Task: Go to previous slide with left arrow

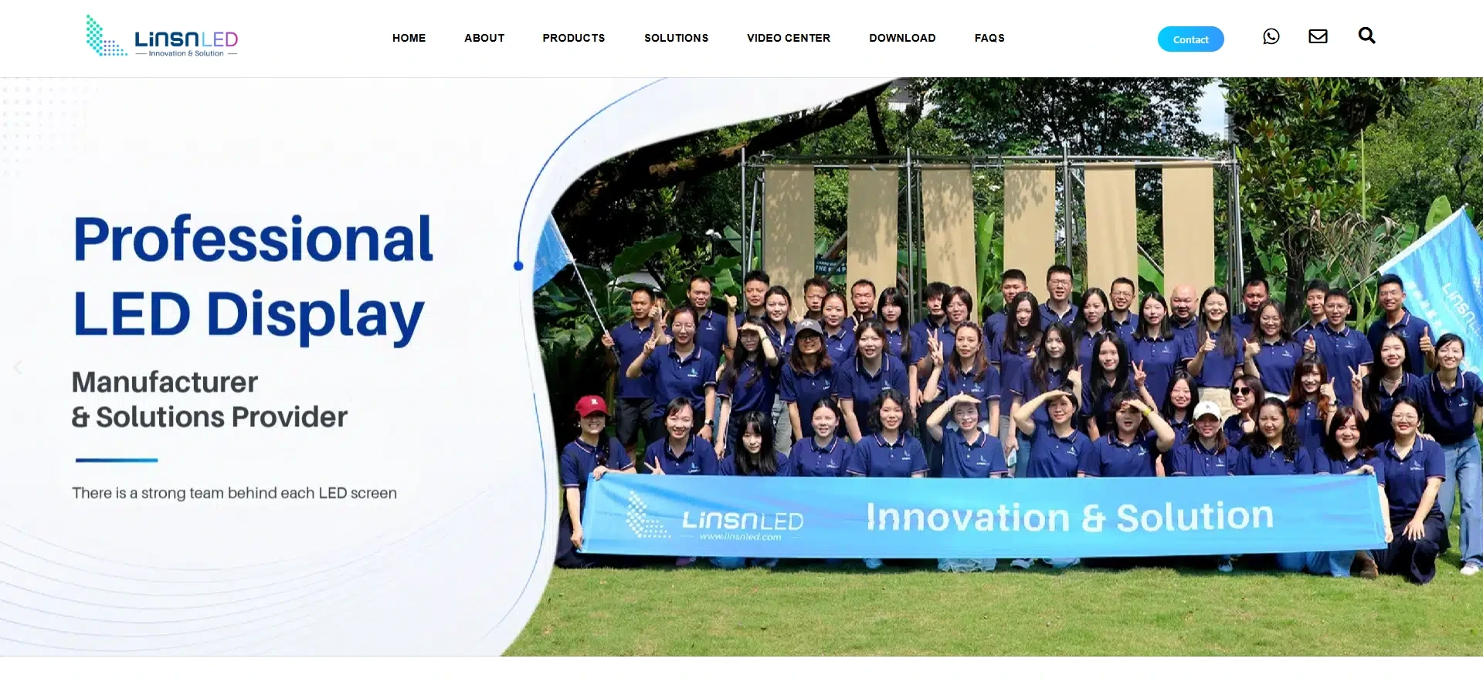Action: click(x=18, y=368)
